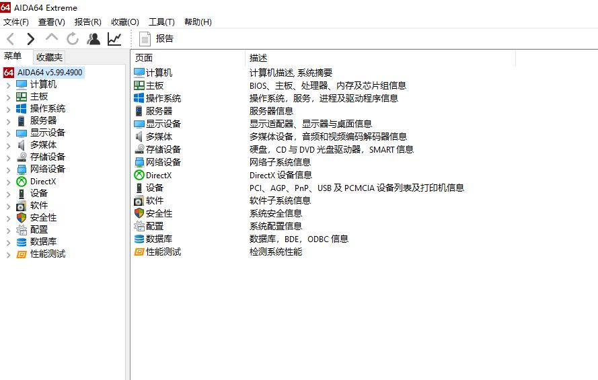This screenshot has height=380, width=598.
Task: Switch to the 收藏夹 tab
Action: [x=49, y=57]
